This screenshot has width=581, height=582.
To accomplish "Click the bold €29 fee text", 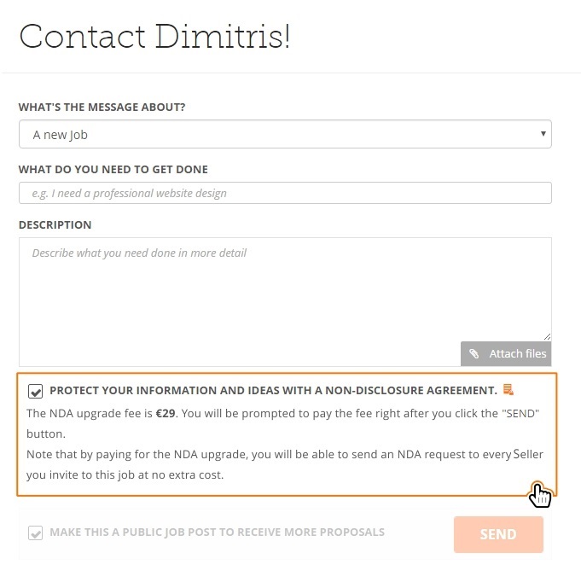I will pyautogui.click(x=166, y=413).
